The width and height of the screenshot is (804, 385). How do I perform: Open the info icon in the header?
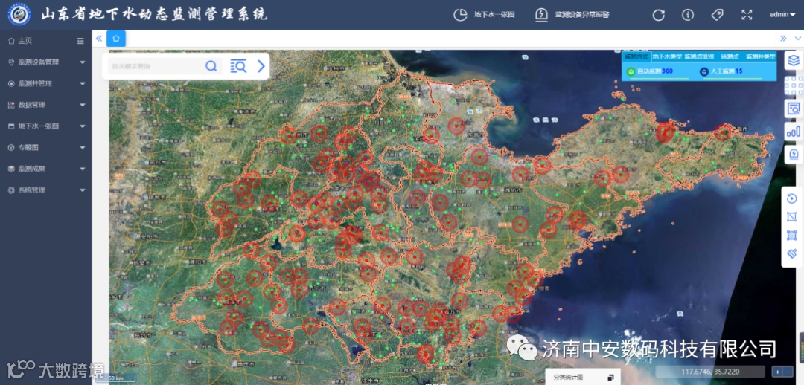[688, 15]
